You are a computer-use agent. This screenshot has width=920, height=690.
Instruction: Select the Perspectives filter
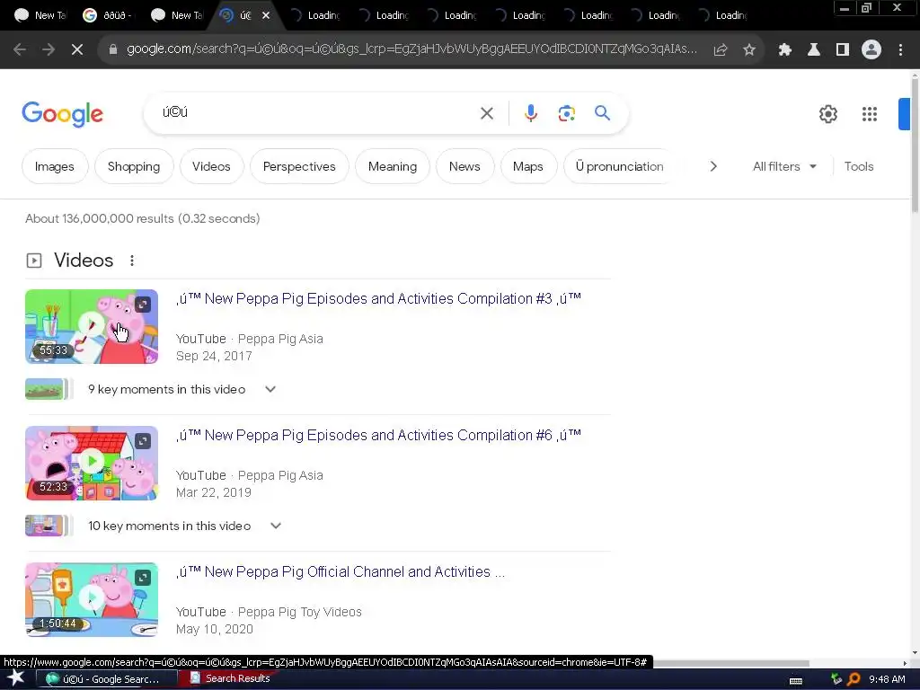pyautogui.click(x=299, y=166)
